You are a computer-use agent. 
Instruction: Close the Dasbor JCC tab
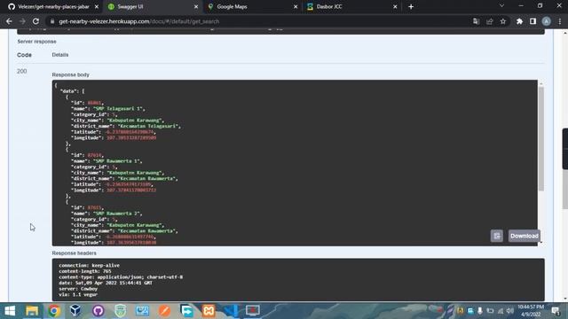[395, 6]
